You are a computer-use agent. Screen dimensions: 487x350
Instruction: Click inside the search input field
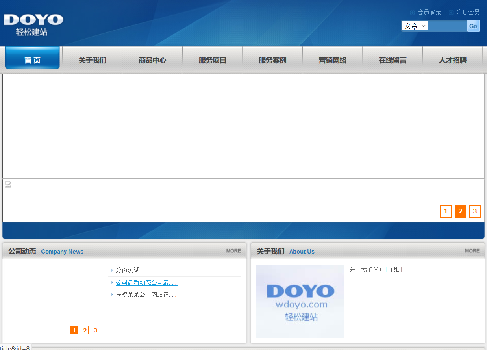coord(447,26)
